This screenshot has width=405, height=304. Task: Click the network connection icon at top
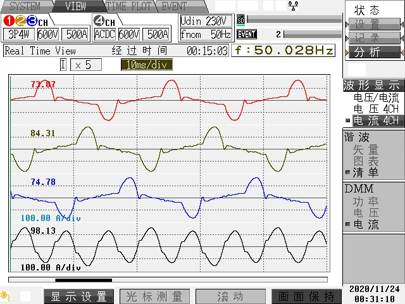click(x=294, y=6)
